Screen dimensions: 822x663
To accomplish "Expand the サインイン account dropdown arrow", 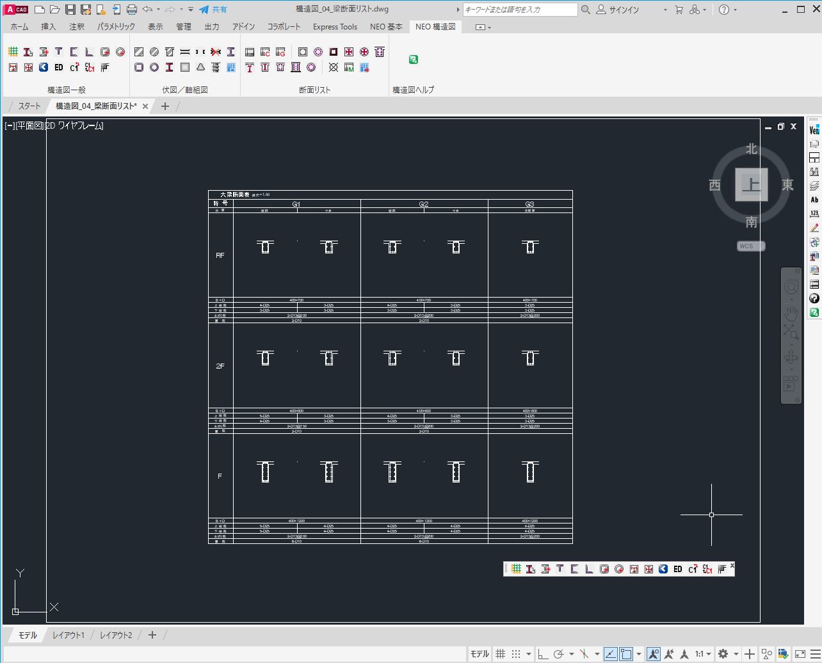I will click(x=665, y=10).
